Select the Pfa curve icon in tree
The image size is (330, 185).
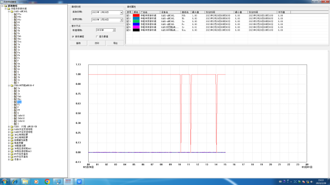(x=16, y=14)
